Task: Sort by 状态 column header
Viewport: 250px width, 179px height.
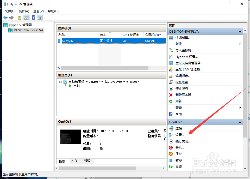Action: 110,35
